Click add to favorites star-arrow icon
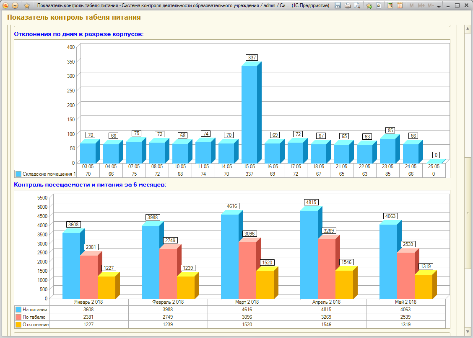 click(369, 5)
